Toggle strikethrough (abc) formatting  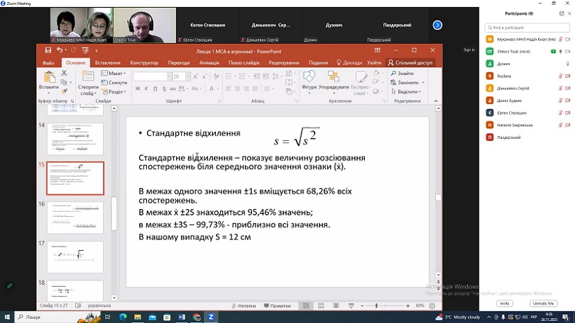172,89
